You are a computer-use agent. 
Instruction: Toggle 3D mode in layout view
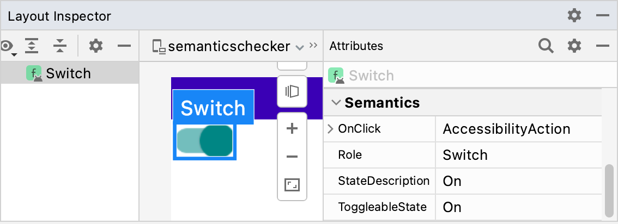(x=292, y=91)
